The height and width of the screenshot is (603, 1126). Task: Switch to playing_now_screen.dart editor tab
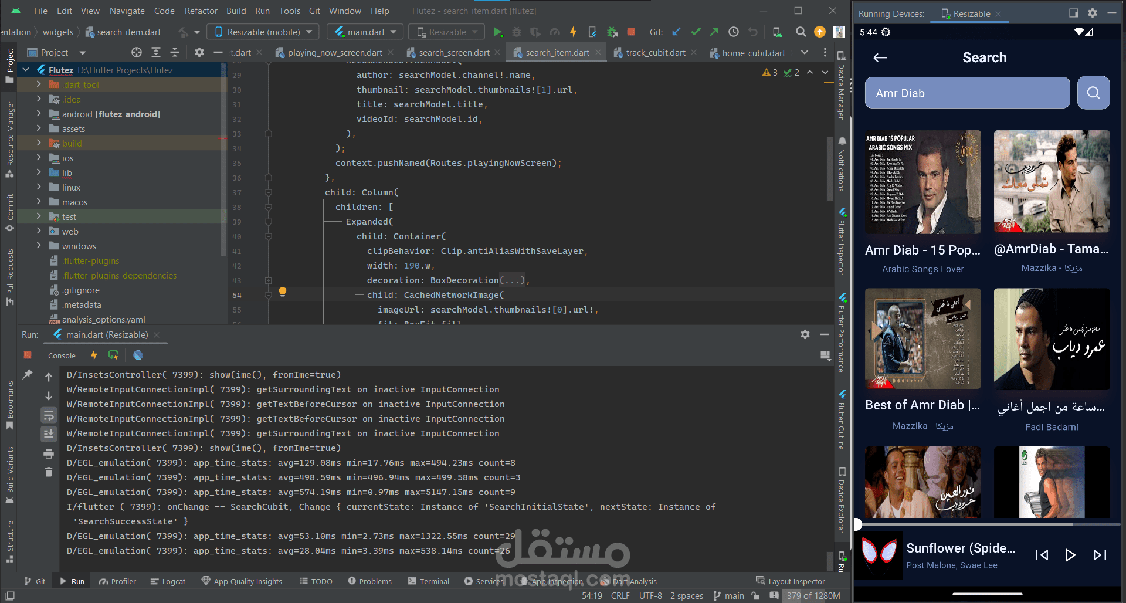pos(334,53)
